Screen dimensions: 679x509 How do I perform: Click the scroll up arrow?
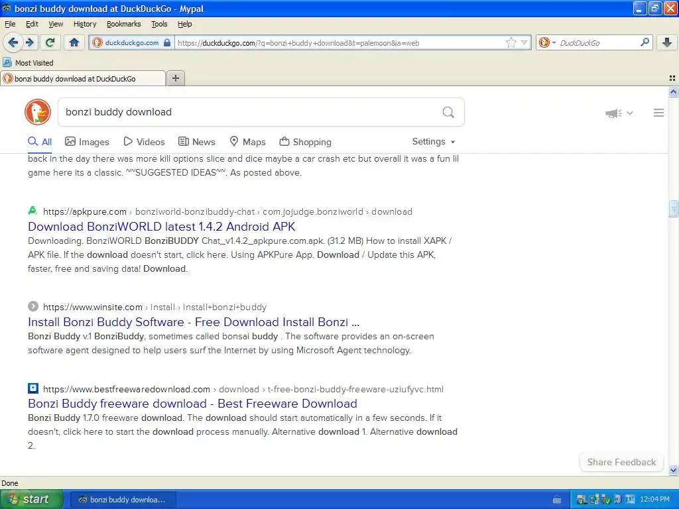point(673,91)
